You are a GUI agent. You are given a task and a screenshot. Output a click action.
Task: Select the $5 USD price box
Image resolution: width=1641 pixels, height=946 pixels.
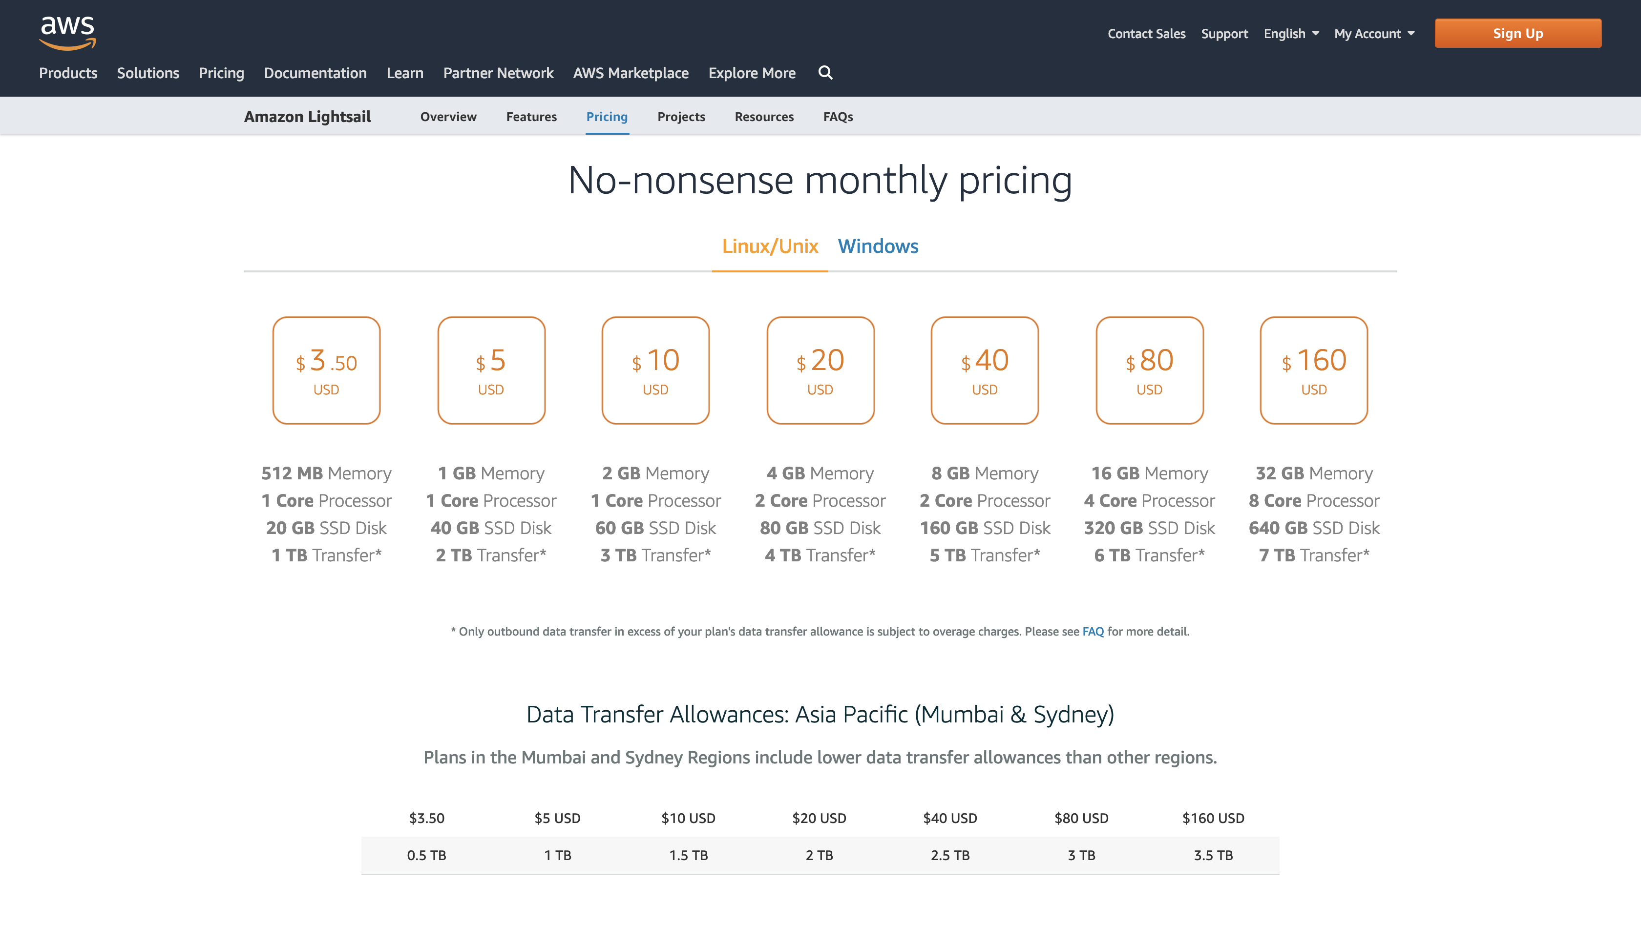pos(491,370)
